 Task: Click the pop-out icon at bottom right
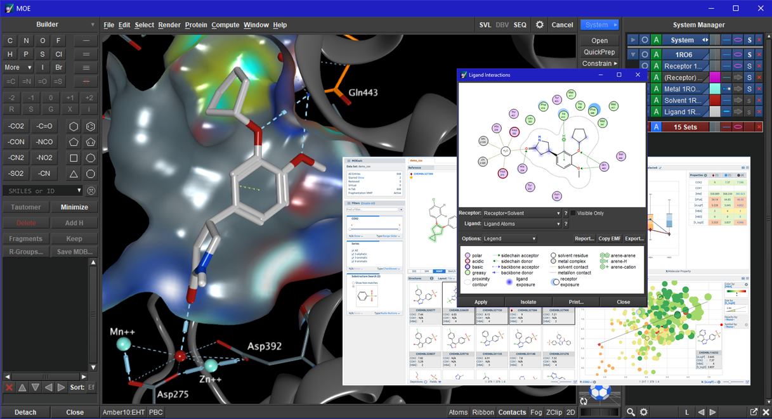click(754, 412)
